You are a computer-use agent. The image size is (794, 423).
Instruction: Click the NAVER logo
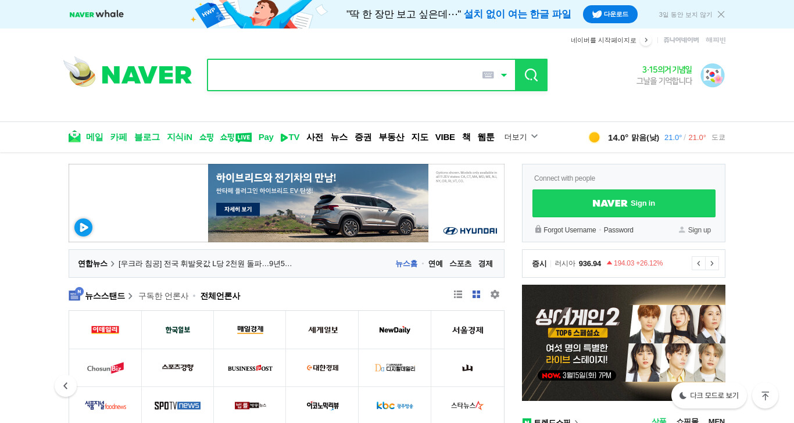[146, 75]
